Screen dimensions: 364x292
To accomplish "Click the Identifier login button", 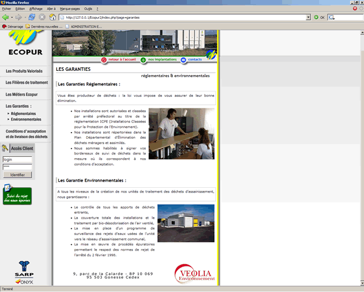I will (x=18, y=174).
